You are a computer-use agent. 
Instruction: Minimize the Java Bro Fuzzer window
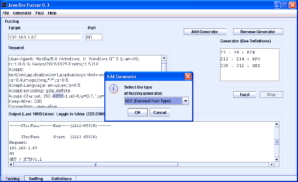click(277, 5)
